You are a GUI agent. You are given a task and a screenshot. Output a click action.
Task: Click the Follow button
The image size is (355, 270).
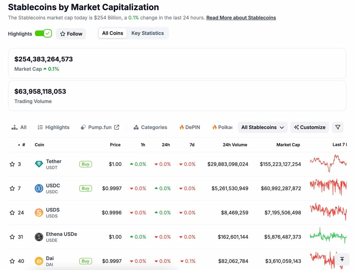tap(71, 34)
